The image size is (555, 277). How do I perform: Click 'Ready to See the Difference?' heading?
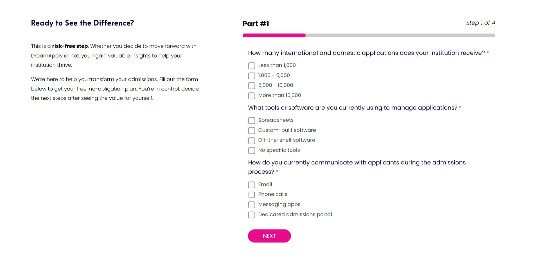(x=82, y=23)
